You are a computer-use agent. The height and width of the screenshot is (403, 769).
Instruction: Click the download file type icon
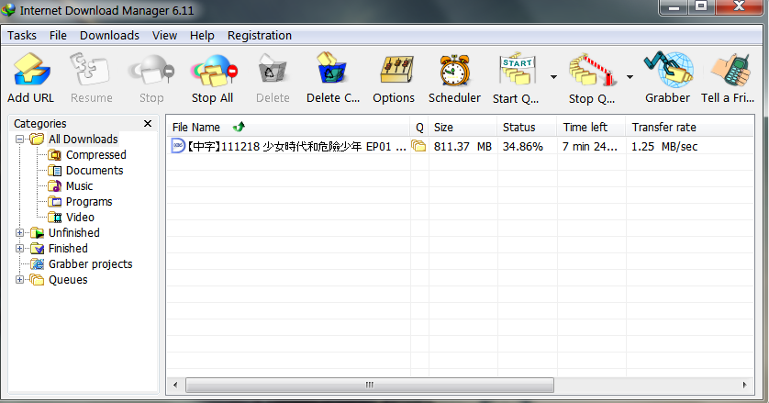tap(177, 146)
